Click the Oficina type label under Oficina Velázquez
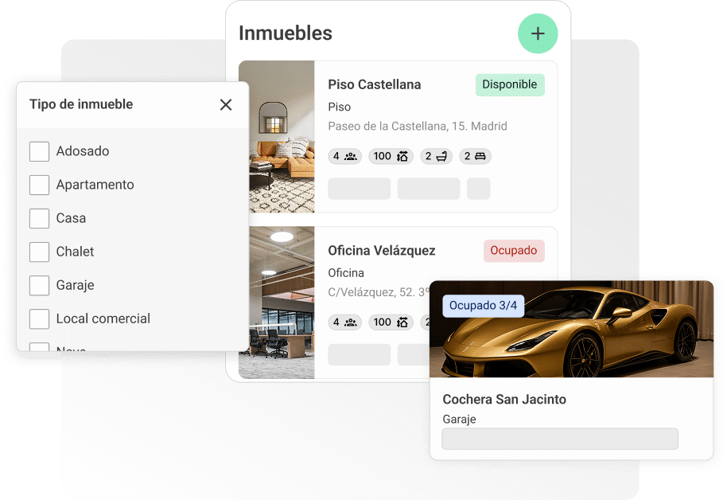 point(346,273)
